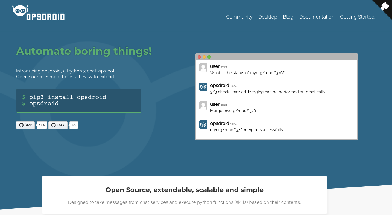This screenshot has width=392, height=215.
Task: Click the opsdroid robot logo
Action: tap(20, 11)
